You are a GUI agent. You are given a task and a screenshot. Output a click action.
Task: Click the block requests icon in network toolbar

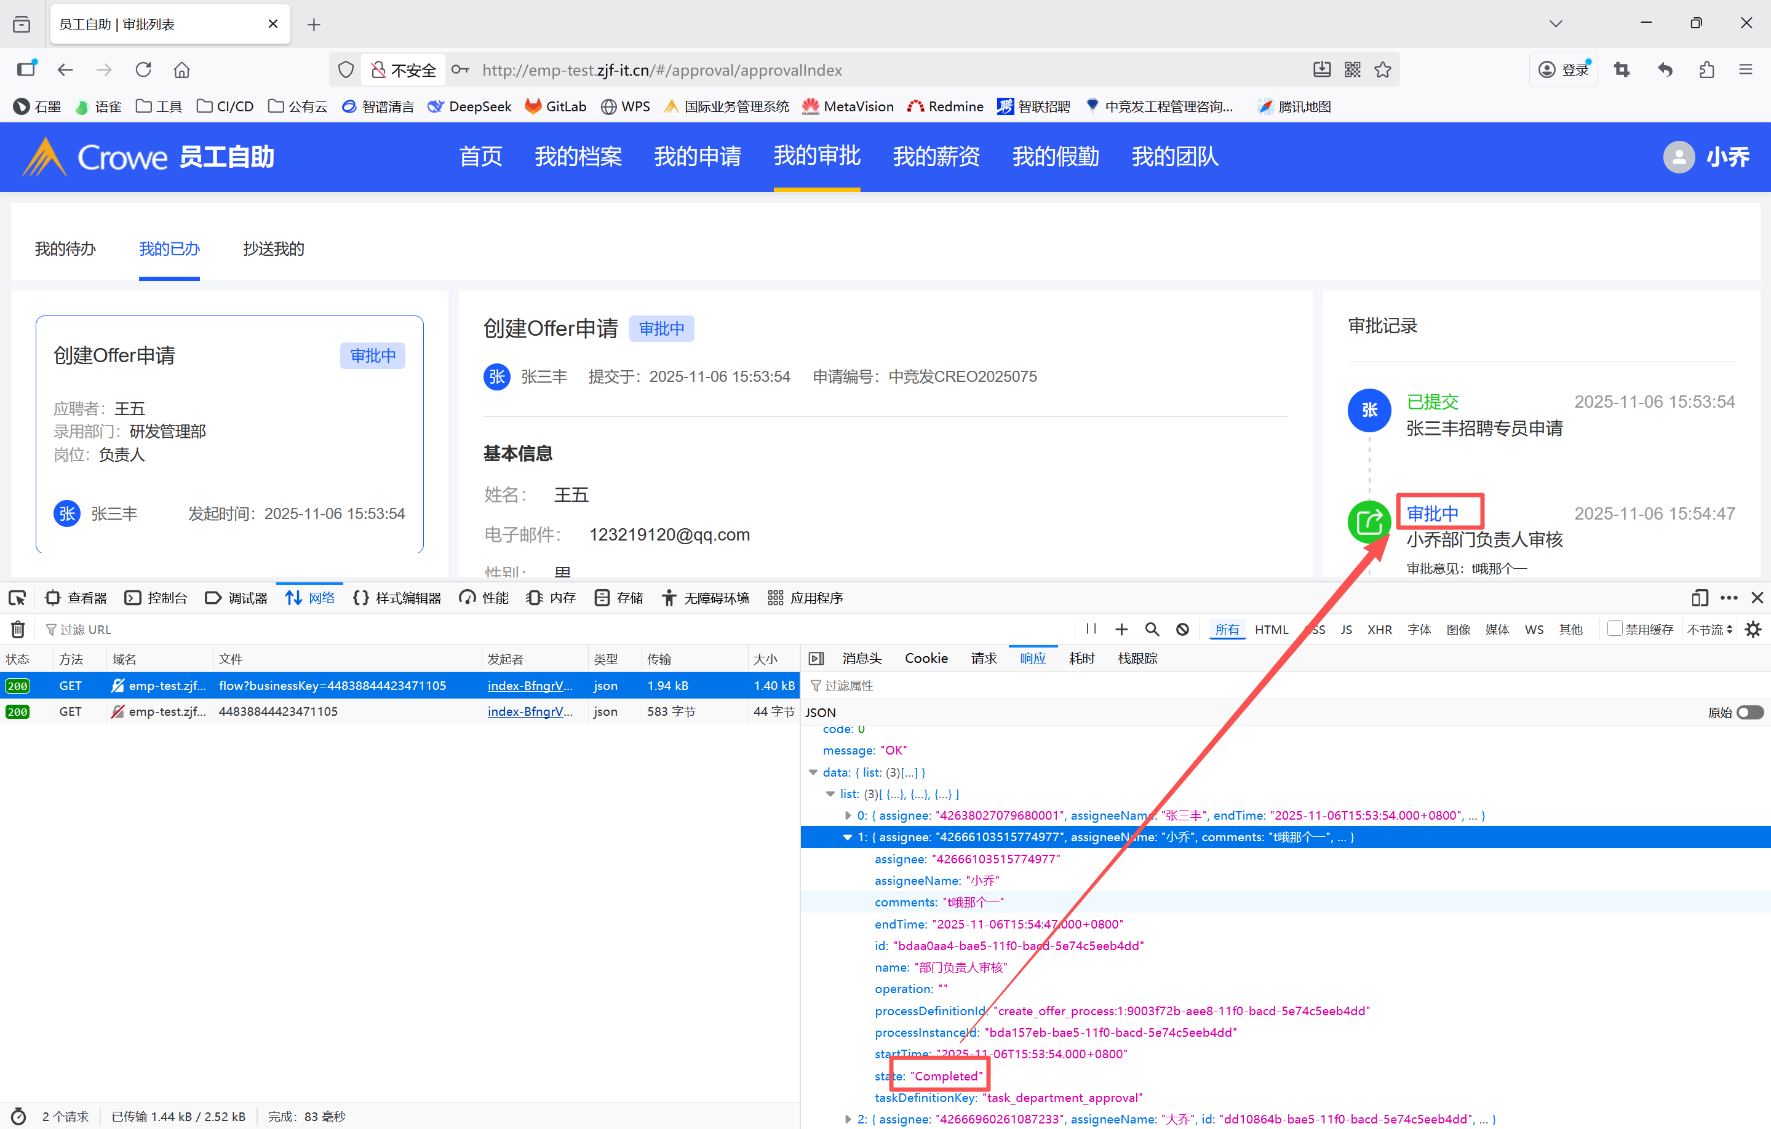point(1182,629)
